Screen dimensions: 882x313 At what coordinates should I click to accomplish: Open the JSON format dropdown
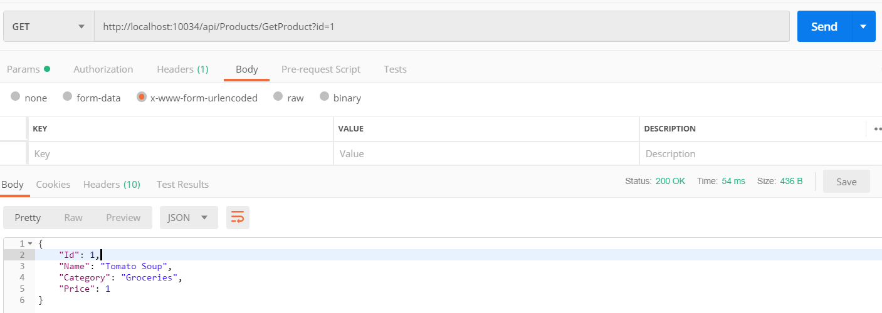coord(188,217)
